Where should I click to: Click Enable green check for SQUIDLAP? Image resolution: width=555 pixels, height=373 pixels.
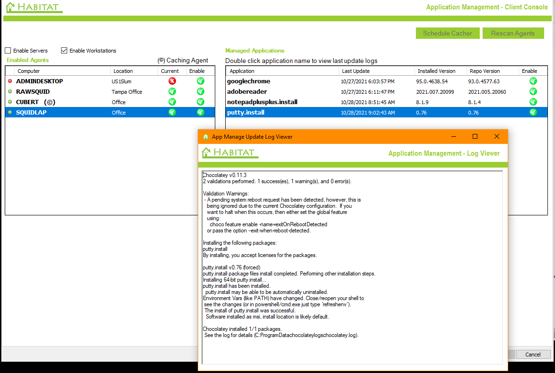pos(201,113)
